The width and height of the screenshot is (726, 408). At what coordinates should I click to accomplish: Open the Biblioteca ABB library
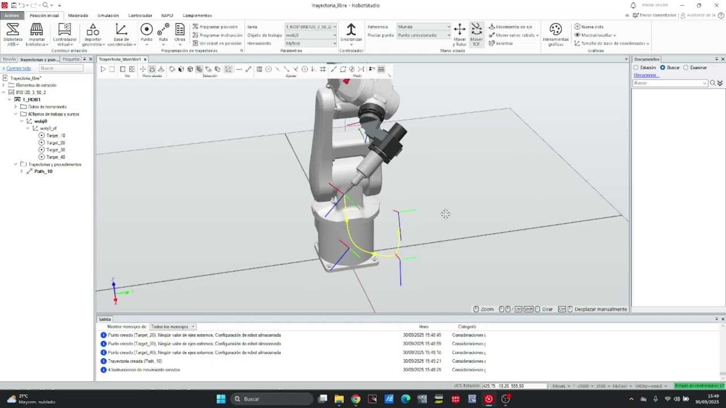(12, 35)
